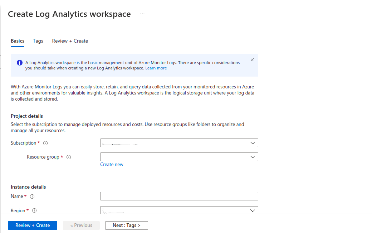Click the blue info icon in banner

pos(20,63)
